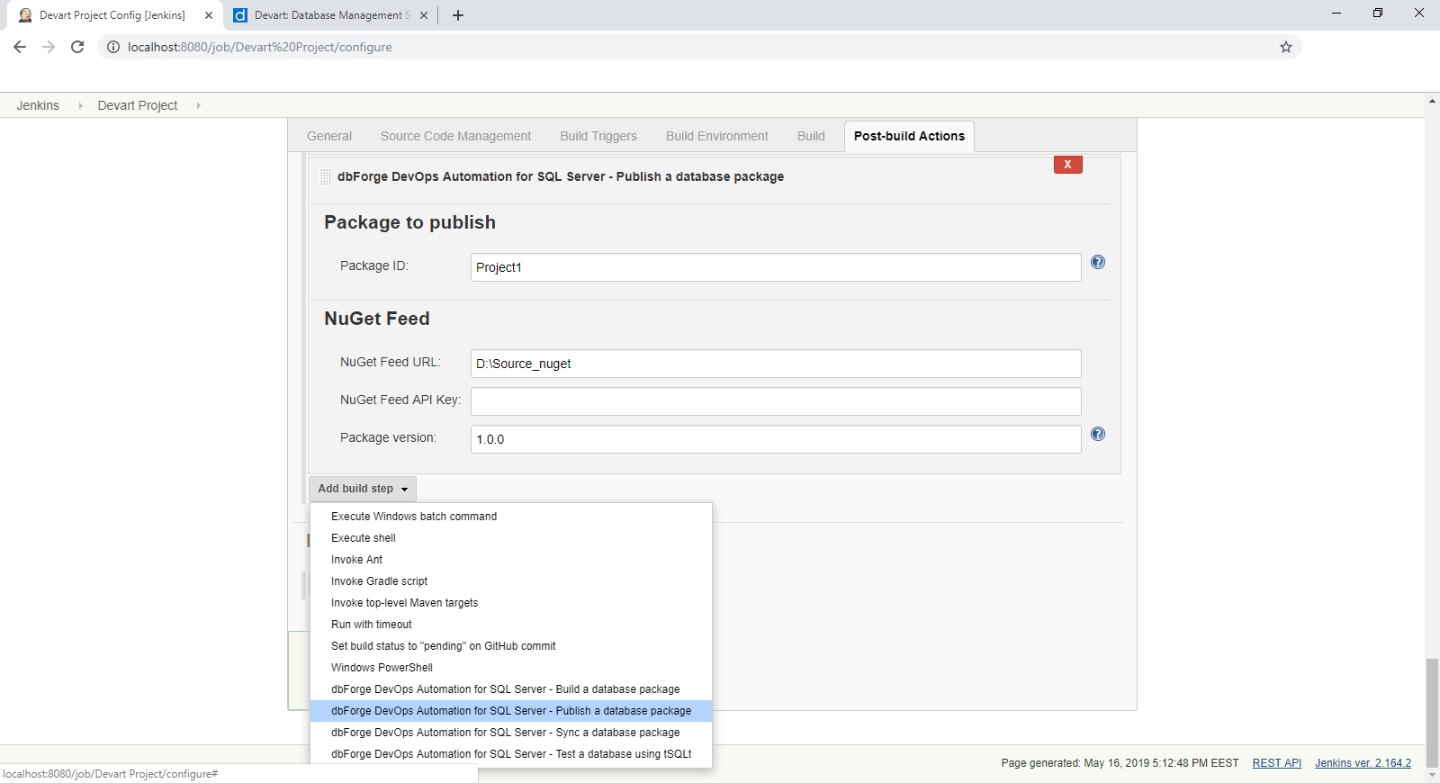Delete the Publish a database package step
Image resolution: width=1440 pixels, height=783 pixels.
click(x=1068, y=165)
